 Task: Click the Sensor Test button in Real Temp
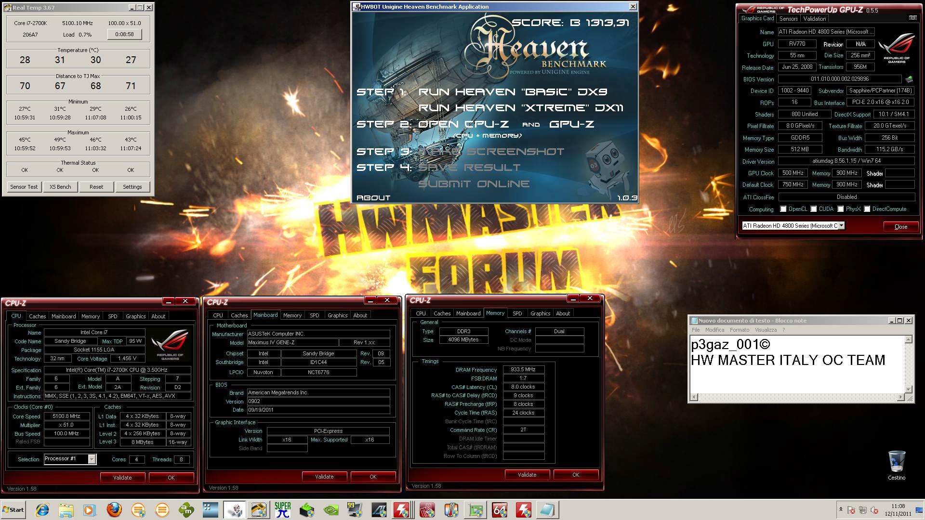click(24, 187)
